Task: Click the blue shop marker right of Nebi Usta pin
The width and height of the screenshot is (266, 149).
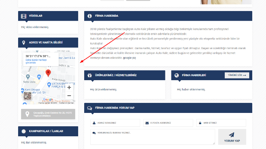Action: pos(39,77)
